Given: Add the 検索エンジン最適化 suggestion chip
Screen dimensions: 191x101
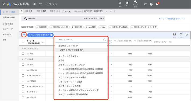Looking at the screenshot, I should coord(118,27).
